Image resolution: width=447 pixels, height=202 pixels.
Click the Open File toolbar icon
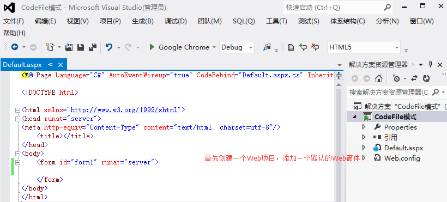69,47
